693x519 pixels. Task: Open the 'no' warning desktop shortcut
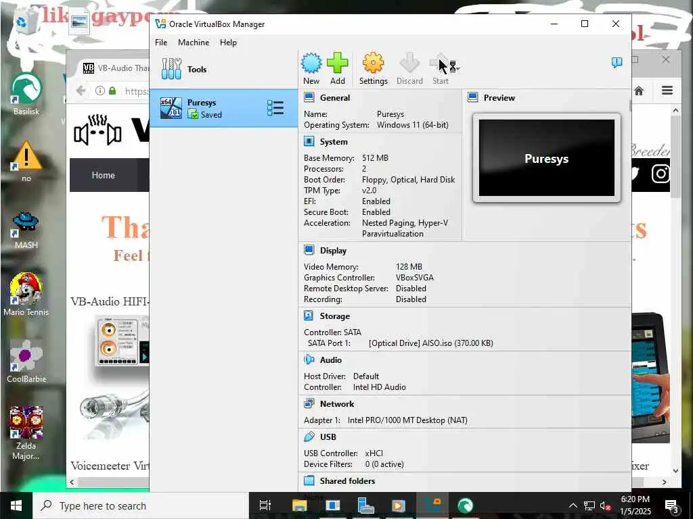click(26, 162)
